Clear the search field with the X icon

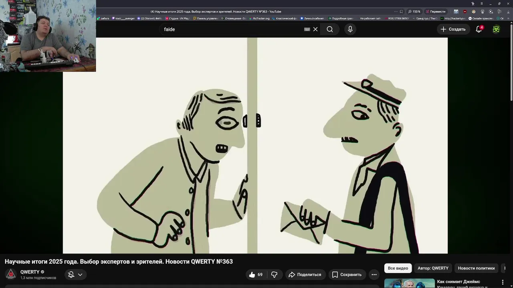coord(315,29)
